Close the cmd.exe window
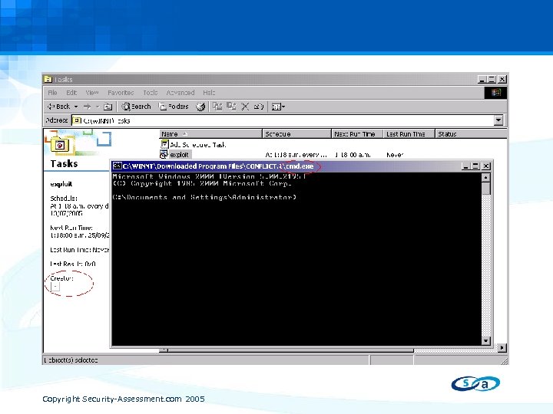This screenshot has height=414, width=553. pyautogui.click(x=486, y=166)
